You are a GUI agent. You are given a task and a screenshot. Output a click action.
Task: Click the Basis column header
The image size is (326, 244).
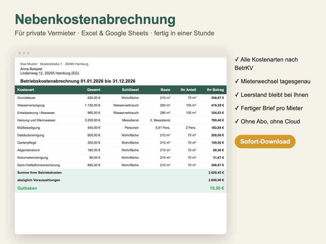pyautogui.click(x=165, y=90)
